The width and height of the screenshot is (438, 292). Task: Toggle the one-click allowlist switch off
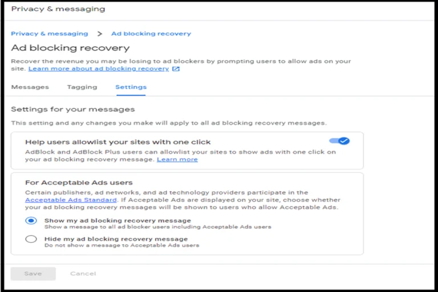[x=339, y=141]
